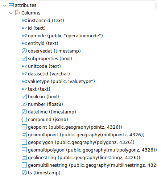This screenshot has height=178, width=157.
Task: Select the opmode operationmode column
Action: tap(65, 36)
